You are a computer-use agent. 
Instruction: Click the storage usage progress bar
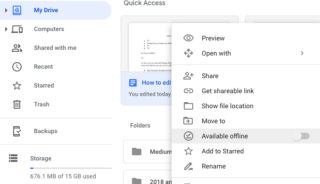coord(71,168)
